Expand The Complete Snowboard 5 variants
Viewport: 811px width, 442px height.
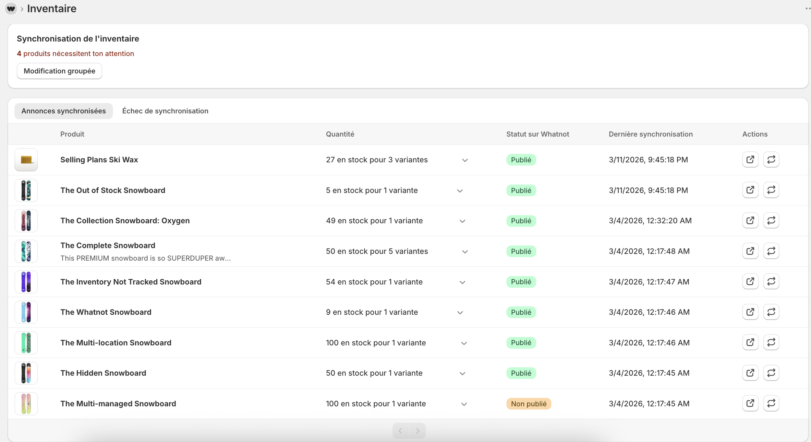click(x=465, y=252)
